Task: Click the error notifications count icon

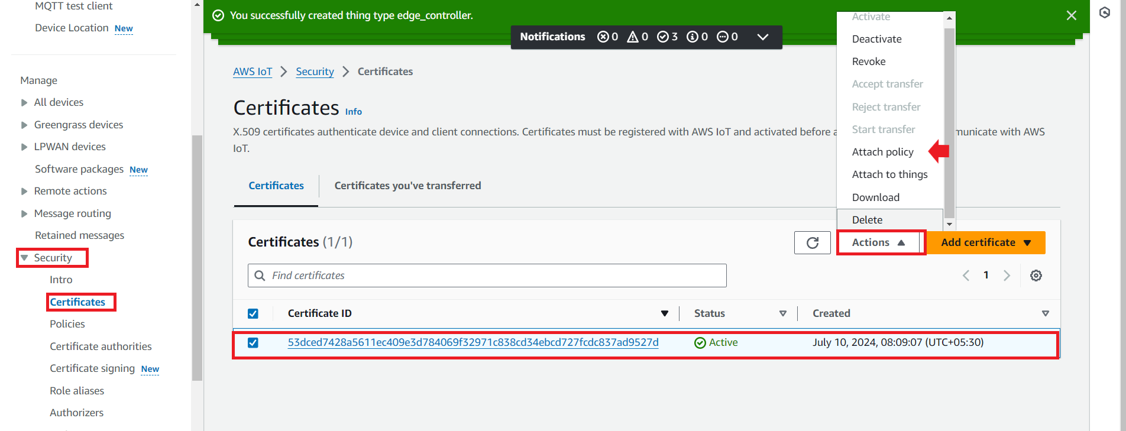Action: point(603,37)
